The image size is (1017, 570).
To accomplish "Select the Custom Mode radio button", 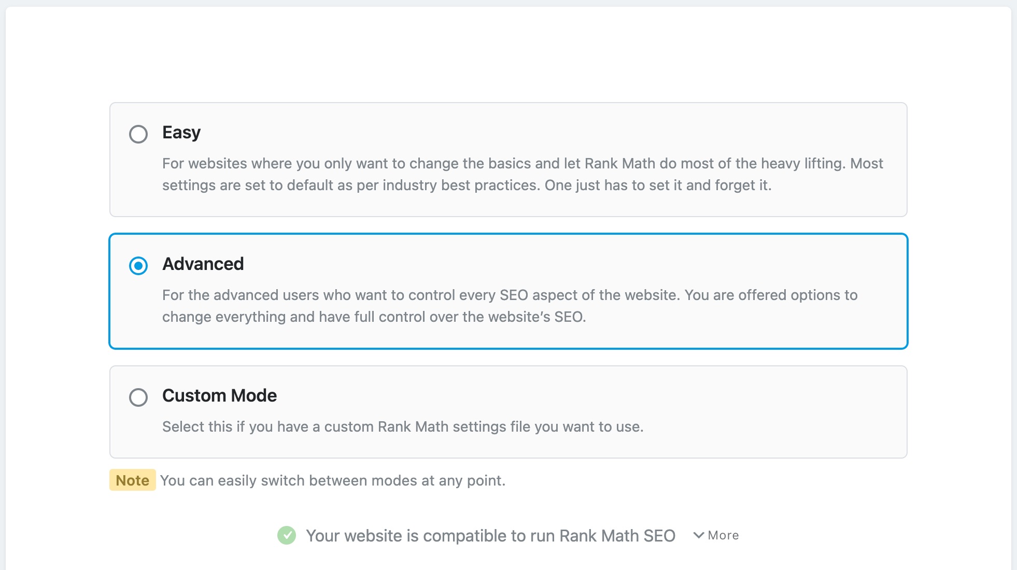I will coord(138,397).
